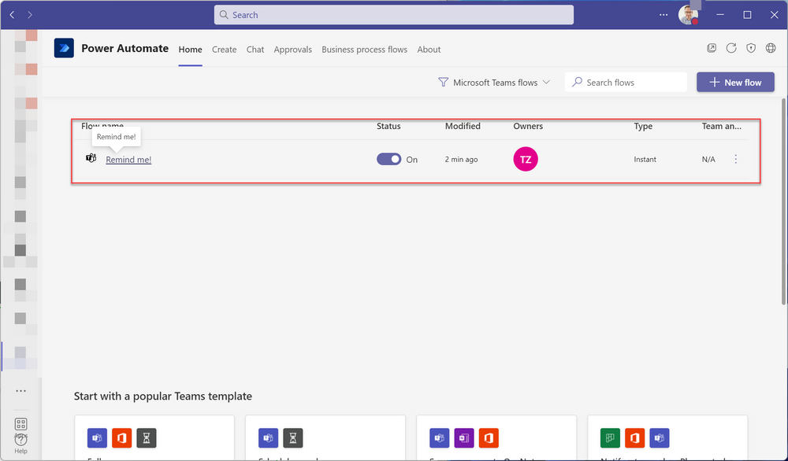Click the New flow button
The width and height of the screenshot is (788, 461).
click(735, 82)
